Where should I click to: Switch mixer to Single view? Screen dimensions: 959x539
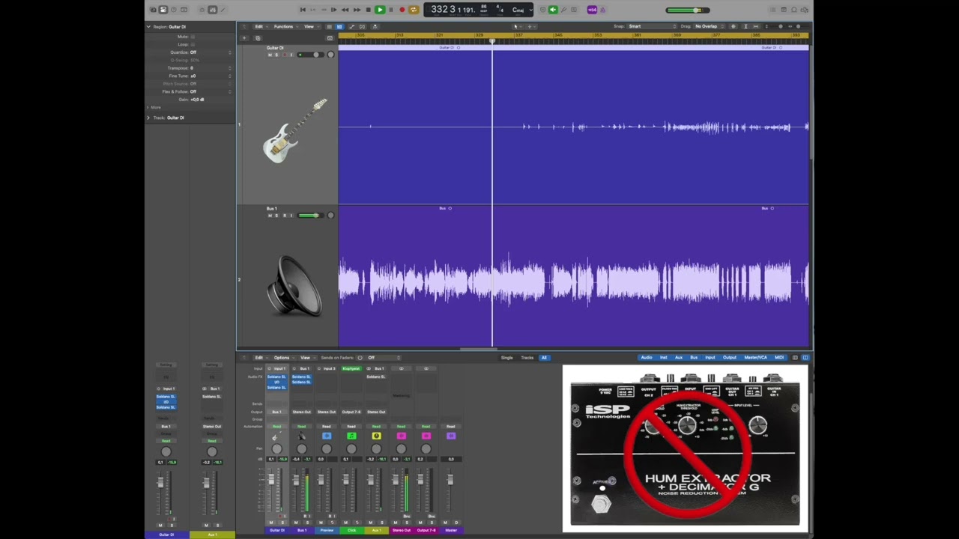tap(507, 358)
